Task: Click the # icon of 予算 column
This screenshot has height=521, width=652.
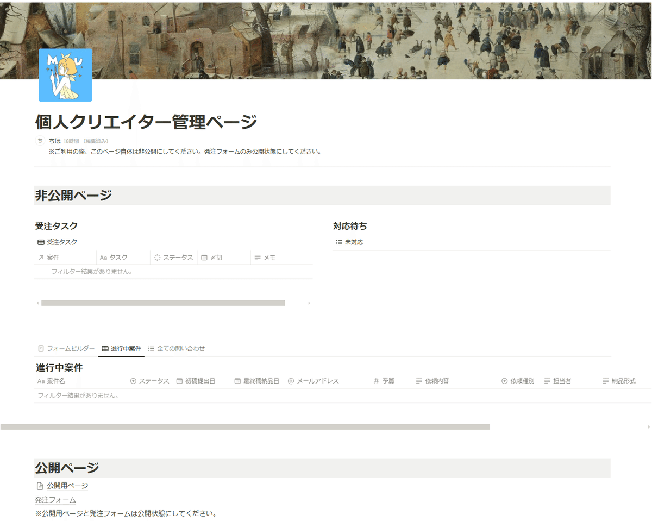Action: point(376,381)
